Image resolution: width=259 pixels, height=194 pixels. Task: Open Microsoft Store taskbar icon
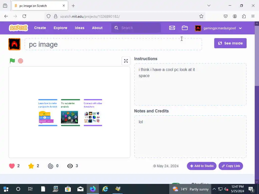(x=68, y=189)
